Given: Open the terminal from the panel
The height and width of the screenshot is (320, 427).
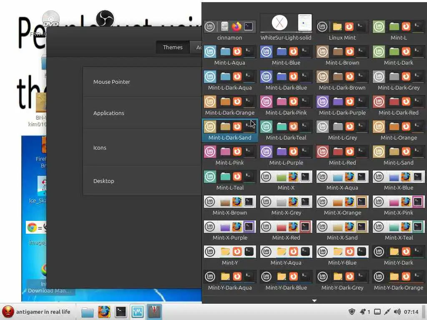Looking at the screenshot, I should tap(121, 312).
